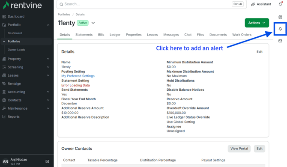Collapse sidebar using bottom panel icon
Image resolution: width=287 pixels, height=167 pixels.
(47, 161)
